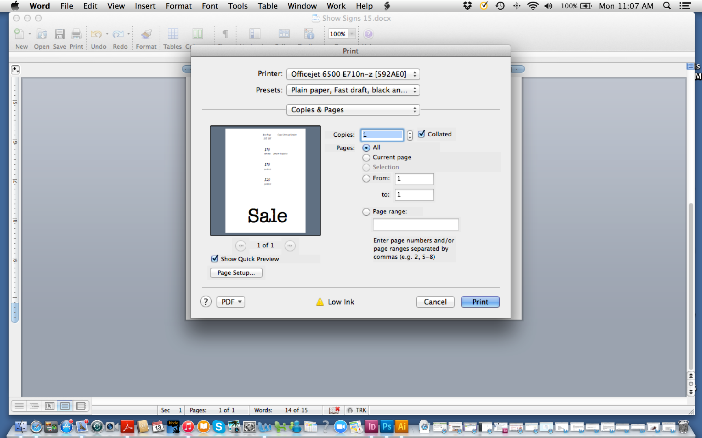Click the Cancel button in the print dialog

tap(435, 302)
